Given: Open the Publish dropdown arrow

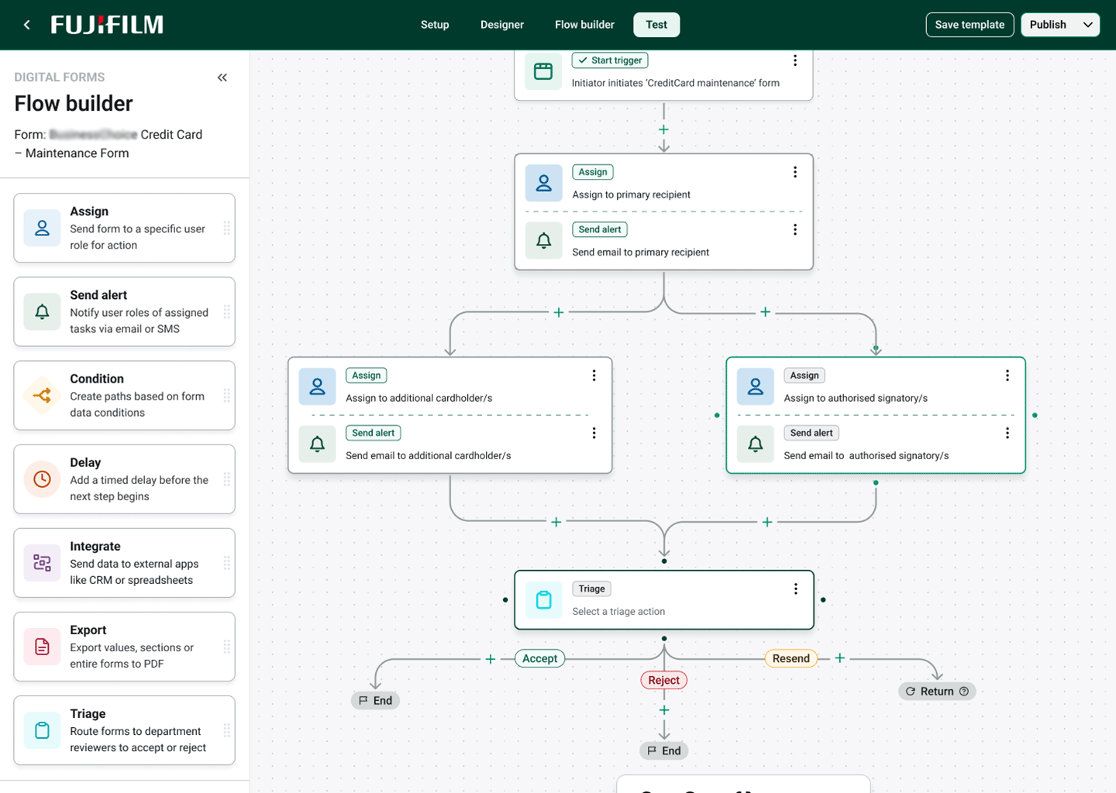Looking at the screenshot, I should 1087,24.
